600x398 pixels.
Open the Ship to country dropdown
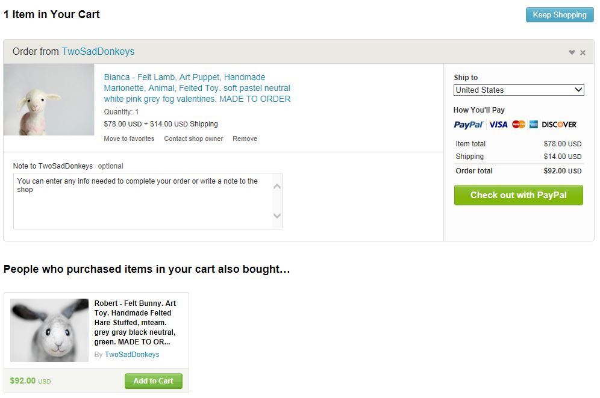click(519, 90)
